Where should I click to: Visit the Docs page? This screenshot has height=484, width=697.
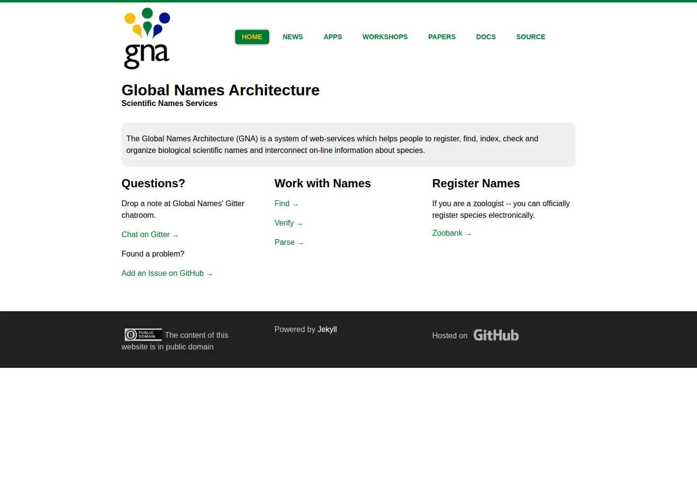tap(486, 37)
